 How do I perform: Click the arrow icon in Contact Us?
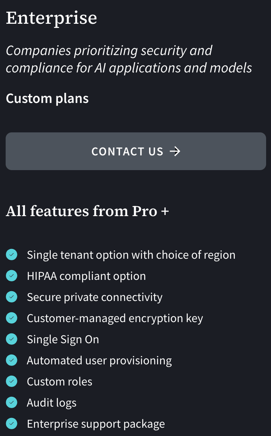pos(175,151)
